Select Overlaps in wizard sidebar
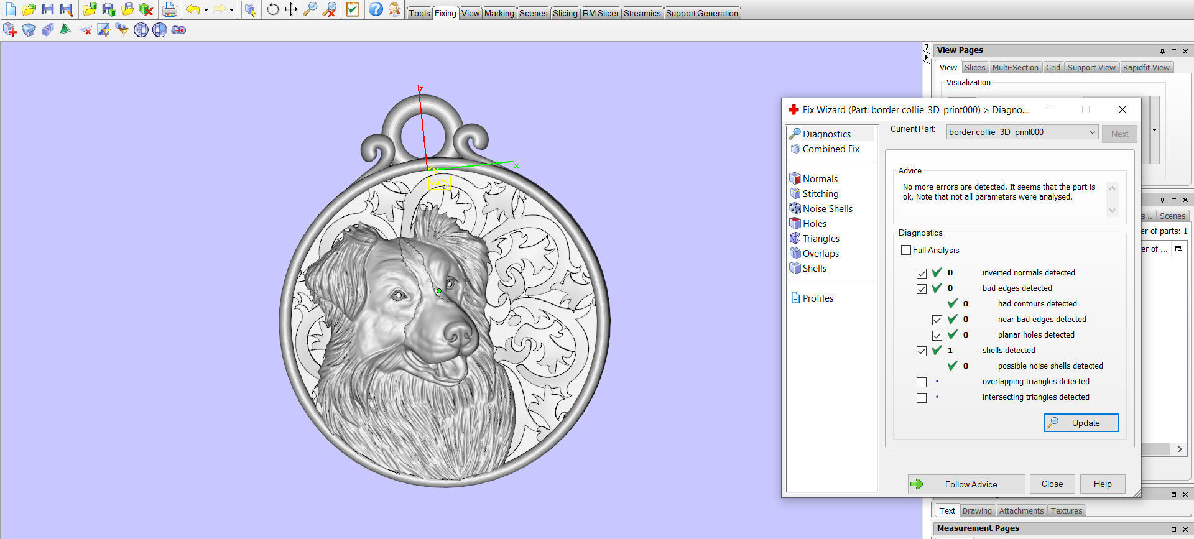Image resolution: width=1194 pixels, height=539 pixels. tap(820, 254)
